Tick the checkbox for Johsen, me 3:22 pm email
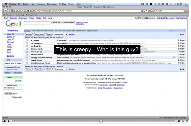Screen dimensions: 191x126 (x=27, y=49)
